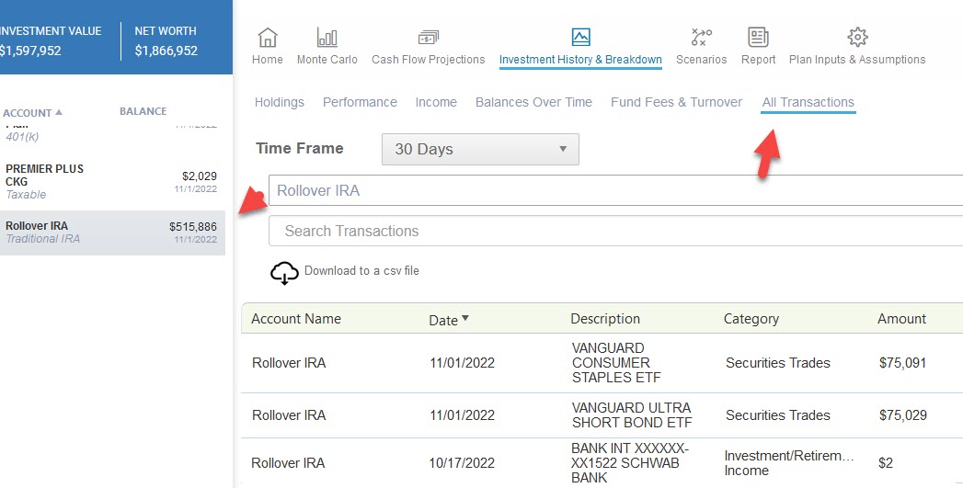This screenshot has height=488, width=963.
Task: Click Securities Trades in Ultra Short Bond row
Action: (x=777, y=415)
